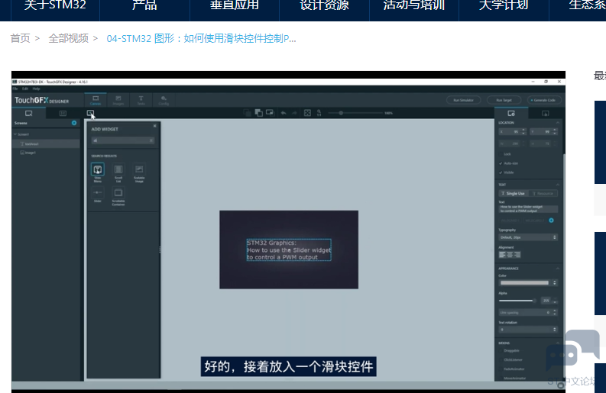The width and height of the screenshot is (606, 393).
Task: Collapse the Mixins section
Action: click(558, 343)
